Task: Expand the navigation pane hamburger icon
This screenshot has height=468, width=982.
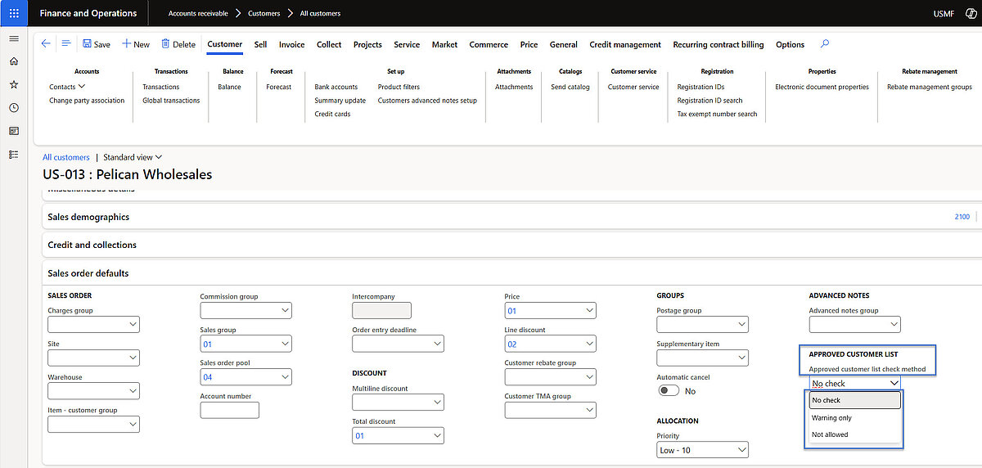Action: coord(14,39)
